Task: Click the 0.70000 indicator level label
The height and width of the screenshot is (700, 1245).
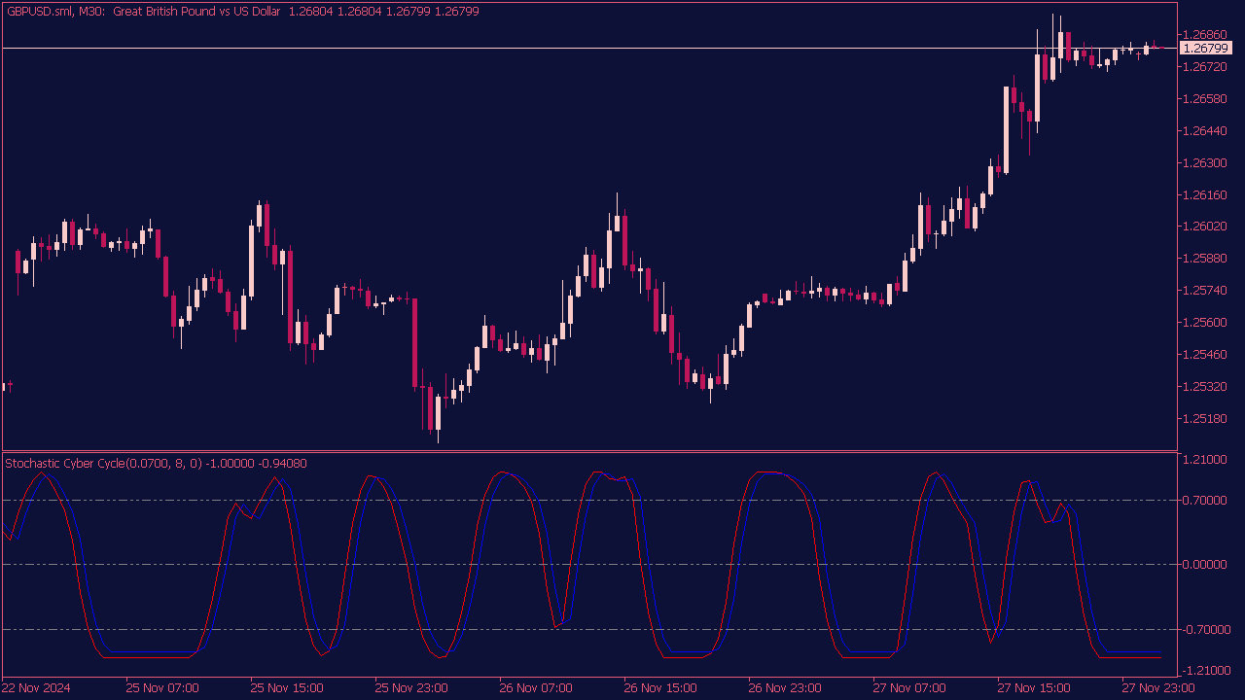Action: pyautogui.click(x=1207, y=501)
